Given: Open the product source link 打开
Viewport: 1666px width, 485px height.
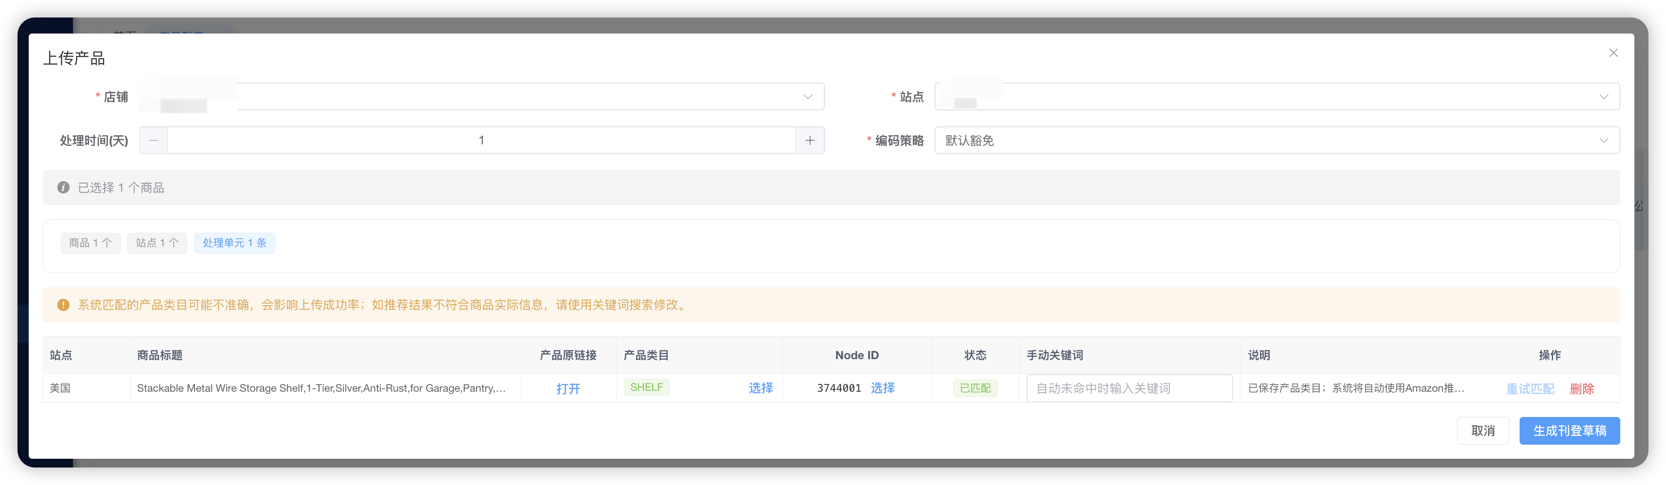Looking at the screenshot, I should coord(568,389).
